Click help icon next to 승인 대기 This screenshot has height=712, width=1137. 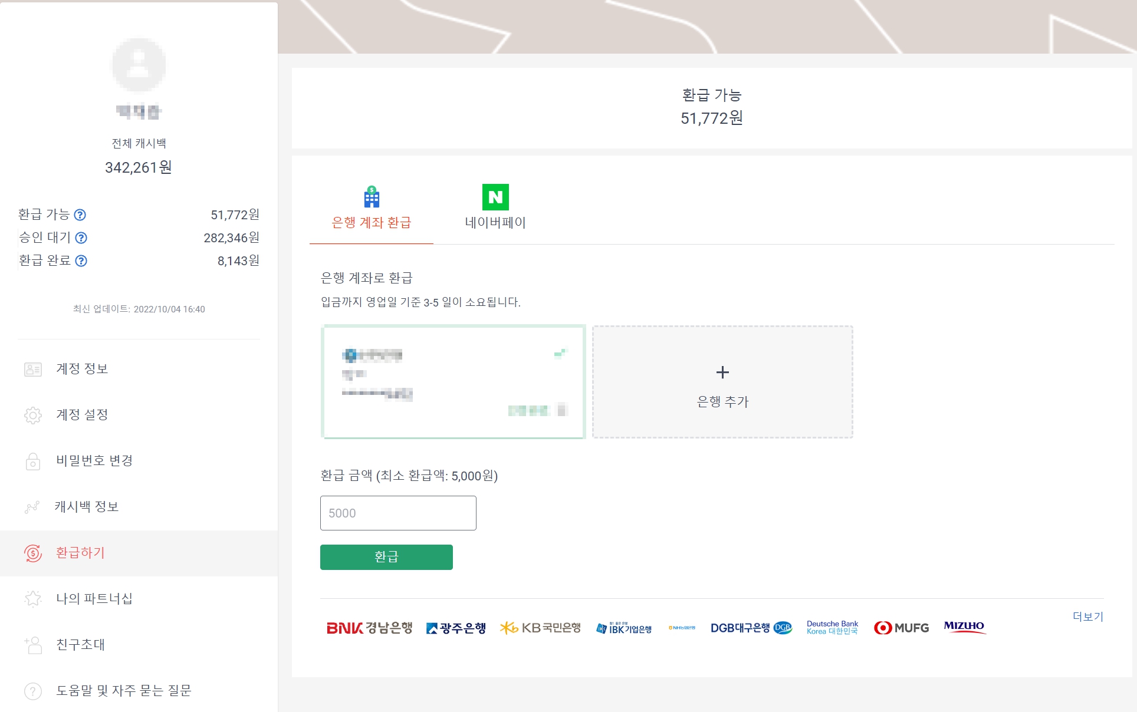[x=81, y=238]
